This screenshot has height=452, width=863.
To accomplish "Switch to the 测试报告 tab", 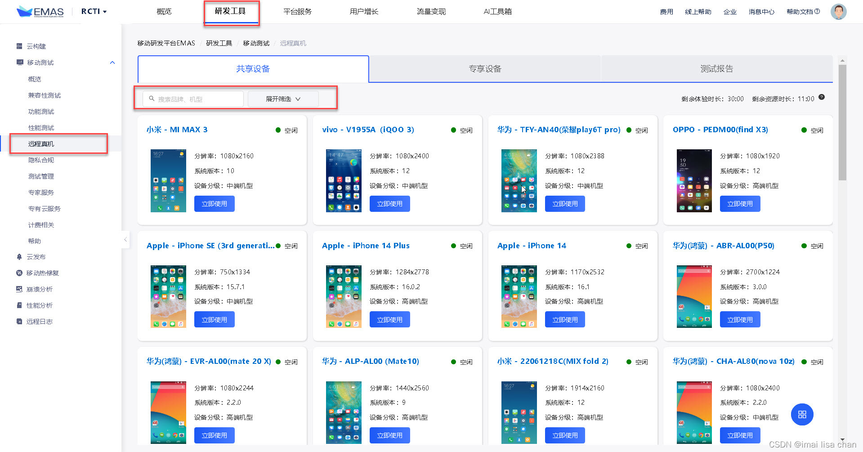I will tap(717, 69).
